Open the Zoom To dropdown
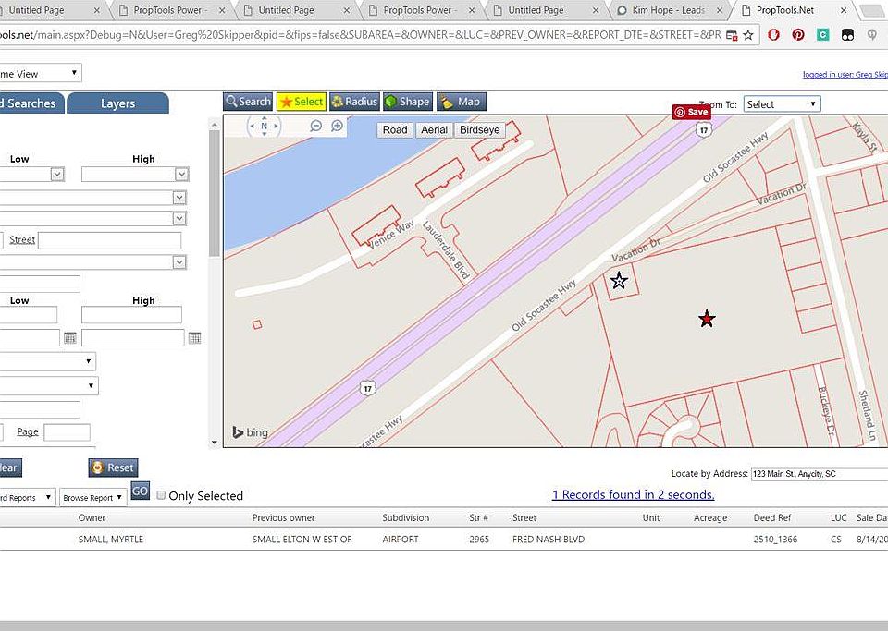Viewport: 888px width, 631px height. click(x=782, y=104)
